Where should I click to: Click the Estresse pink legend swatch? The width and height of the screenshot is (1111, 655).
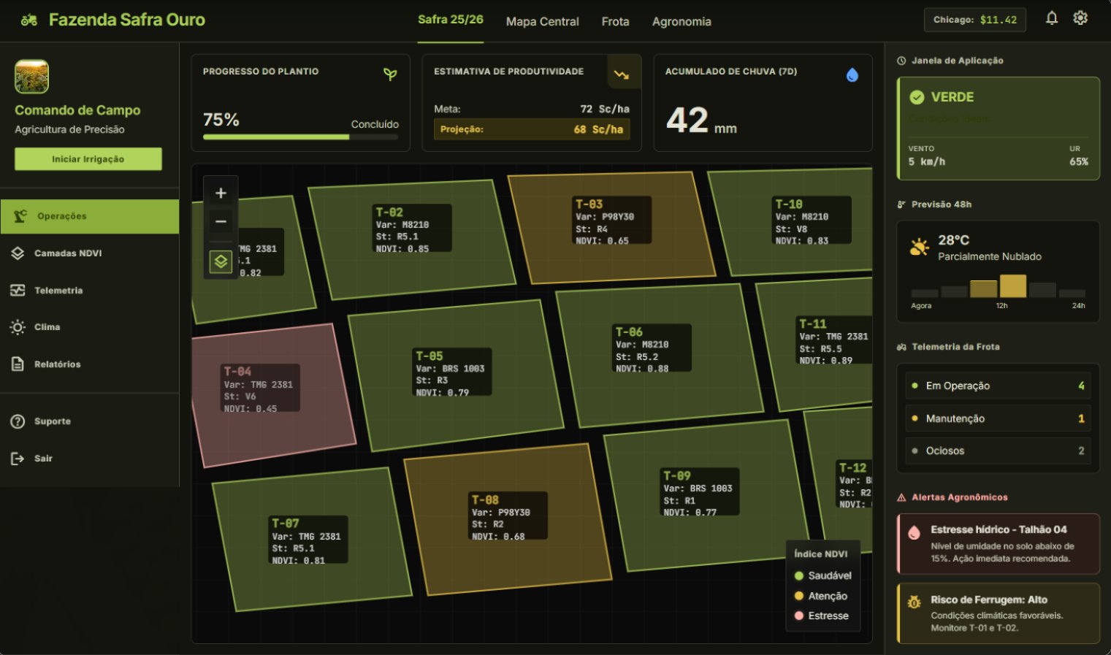click(798, 616)
